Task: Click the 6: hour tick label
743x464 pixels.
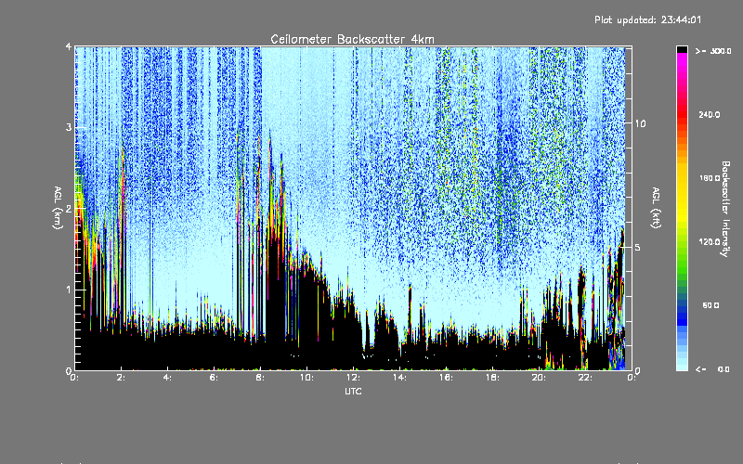Action: click(215, 378)
